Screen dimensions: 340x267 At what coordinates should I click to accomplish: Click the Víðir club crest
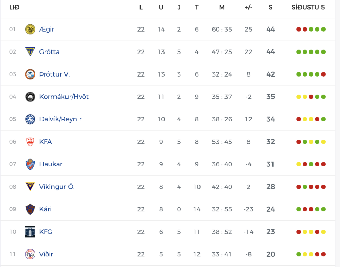(x=30, y=254)
